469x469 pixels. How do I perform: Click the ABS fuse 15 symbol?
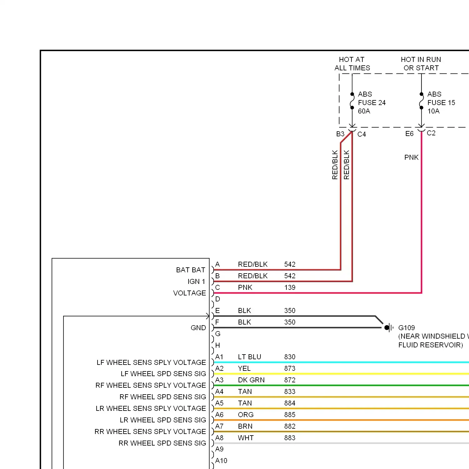[421, 101]
